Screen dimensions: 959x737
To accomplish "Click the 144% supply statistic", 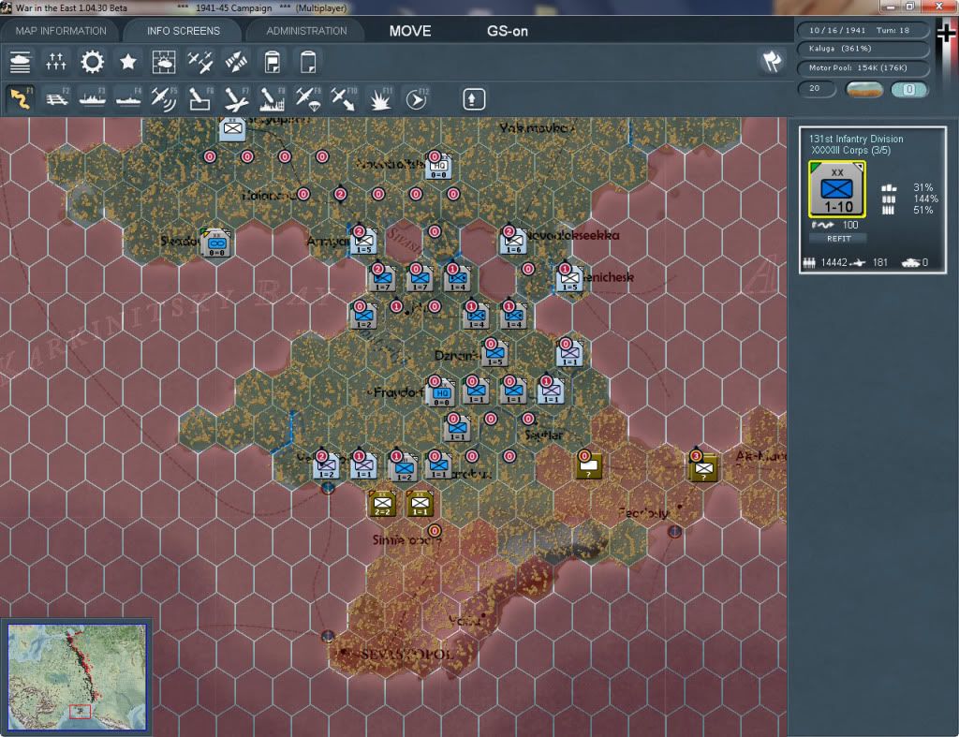I will 925,199.
